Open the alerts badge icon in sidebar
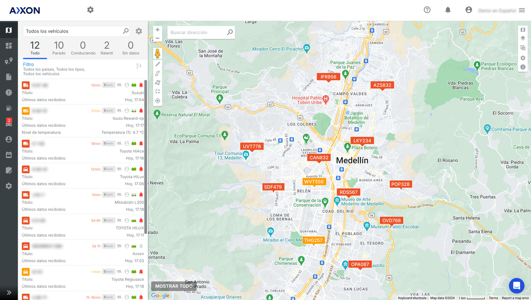Screen dimensions: 531x300 [x=9, y=92]
